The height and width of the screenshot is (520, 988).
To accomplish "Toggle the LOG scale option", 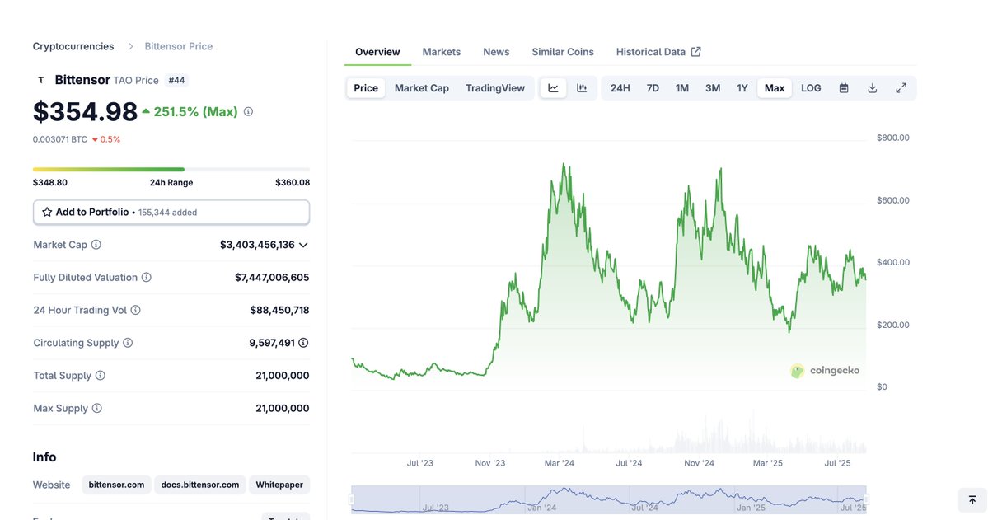I will [811, 88].
